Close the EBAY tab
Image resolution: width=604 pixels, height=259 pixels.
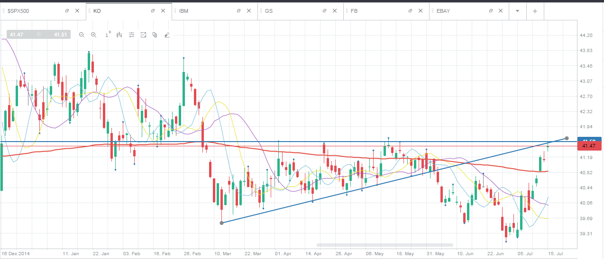(x=501, y=11)
